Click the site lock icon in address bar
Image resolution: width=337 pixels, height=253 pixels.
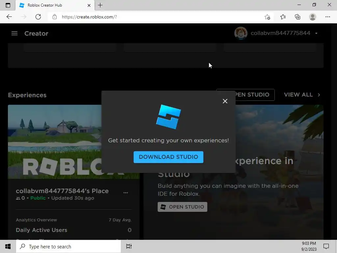tap(55, 17)
